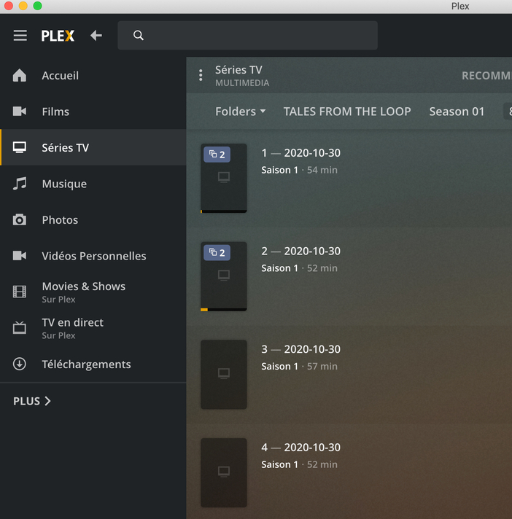
Task: Click the search magnifier icon
Action: [139, 35]
